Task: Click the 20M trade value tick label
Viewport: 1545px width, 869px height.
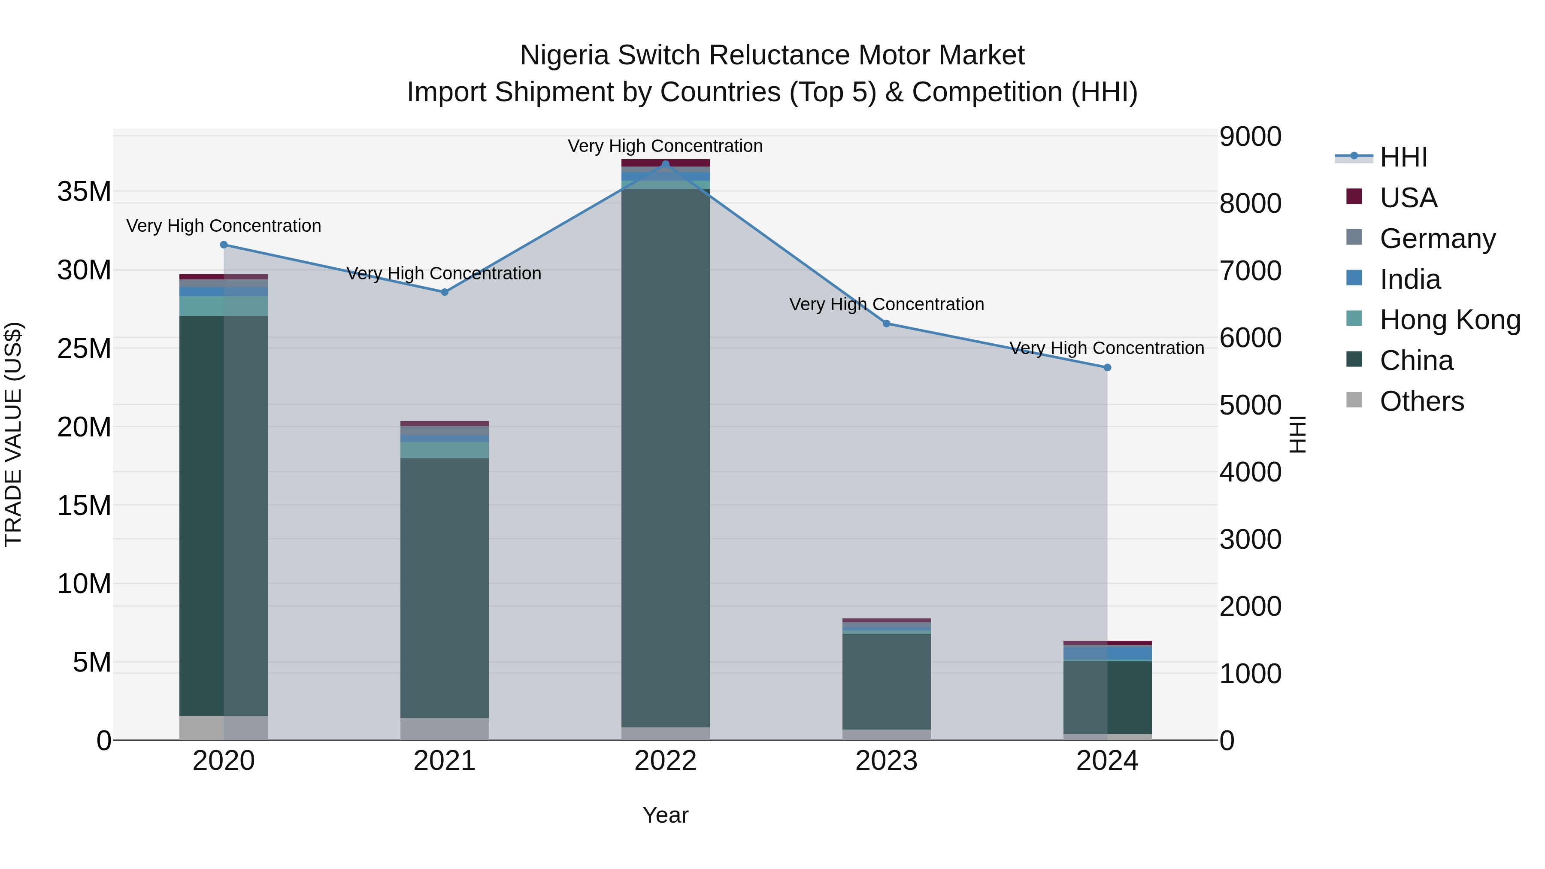Action: coord(84,427)
